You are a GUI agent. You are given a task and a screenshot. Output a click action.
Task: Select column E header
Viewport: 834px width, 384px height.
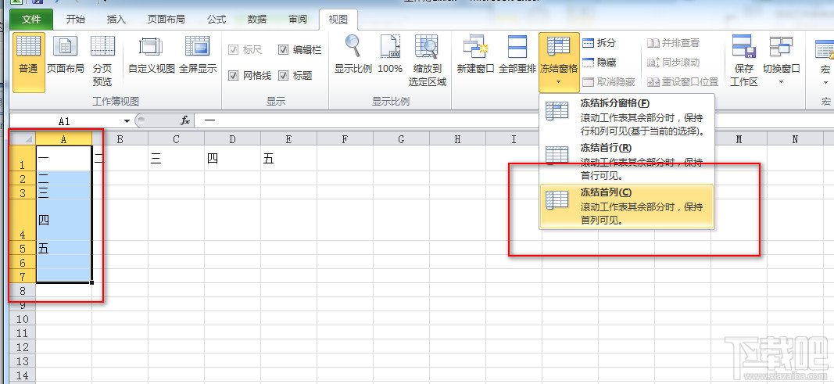point(289,138)
